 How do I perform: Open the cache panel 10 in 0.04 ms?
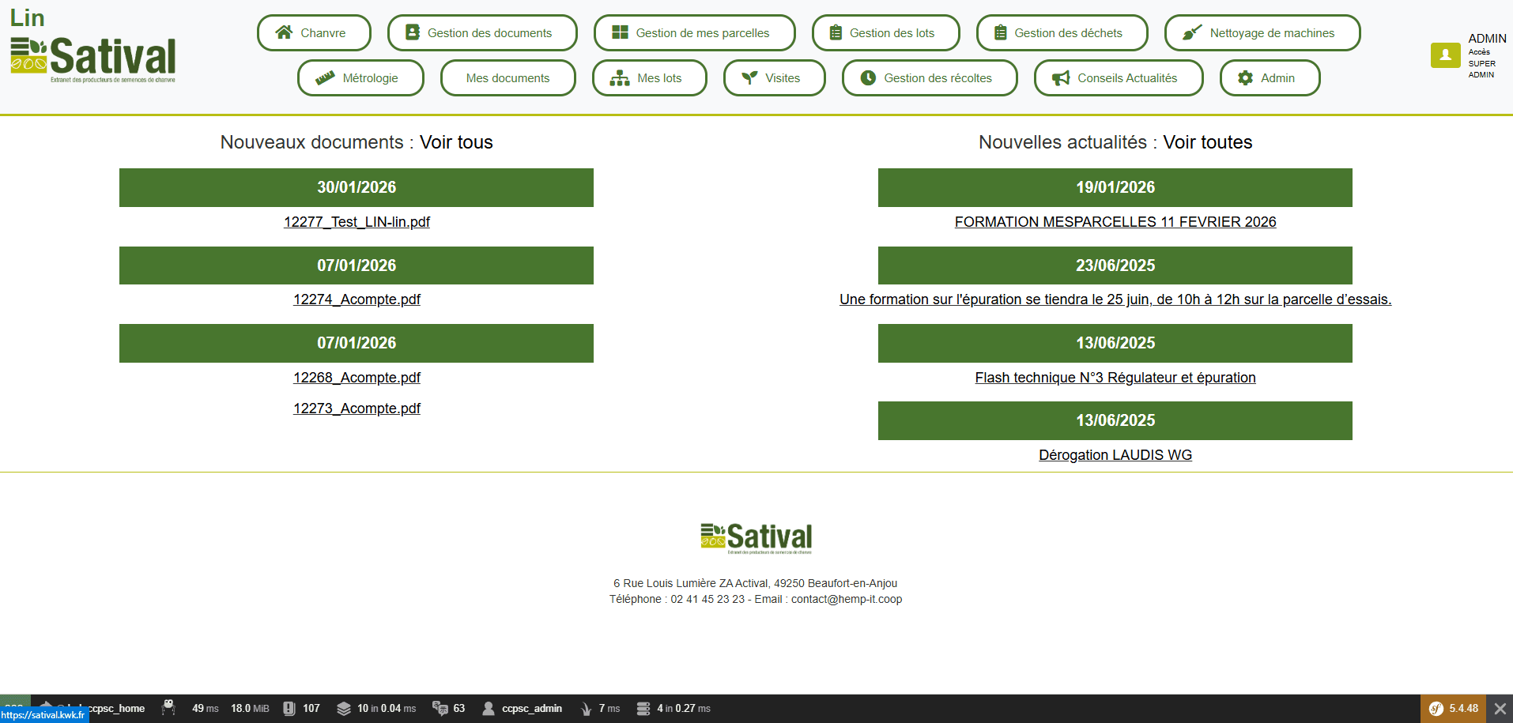(x=376, y=709)
